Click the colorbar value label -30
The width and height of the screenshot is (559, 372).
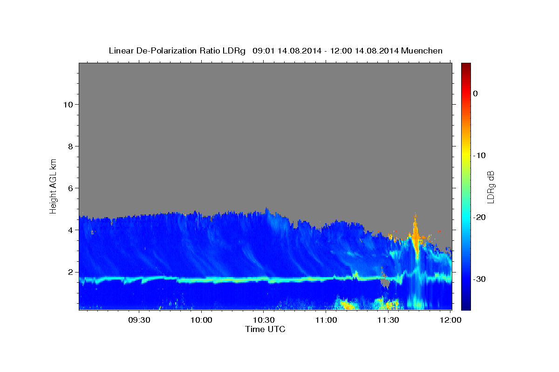[480, 279]
